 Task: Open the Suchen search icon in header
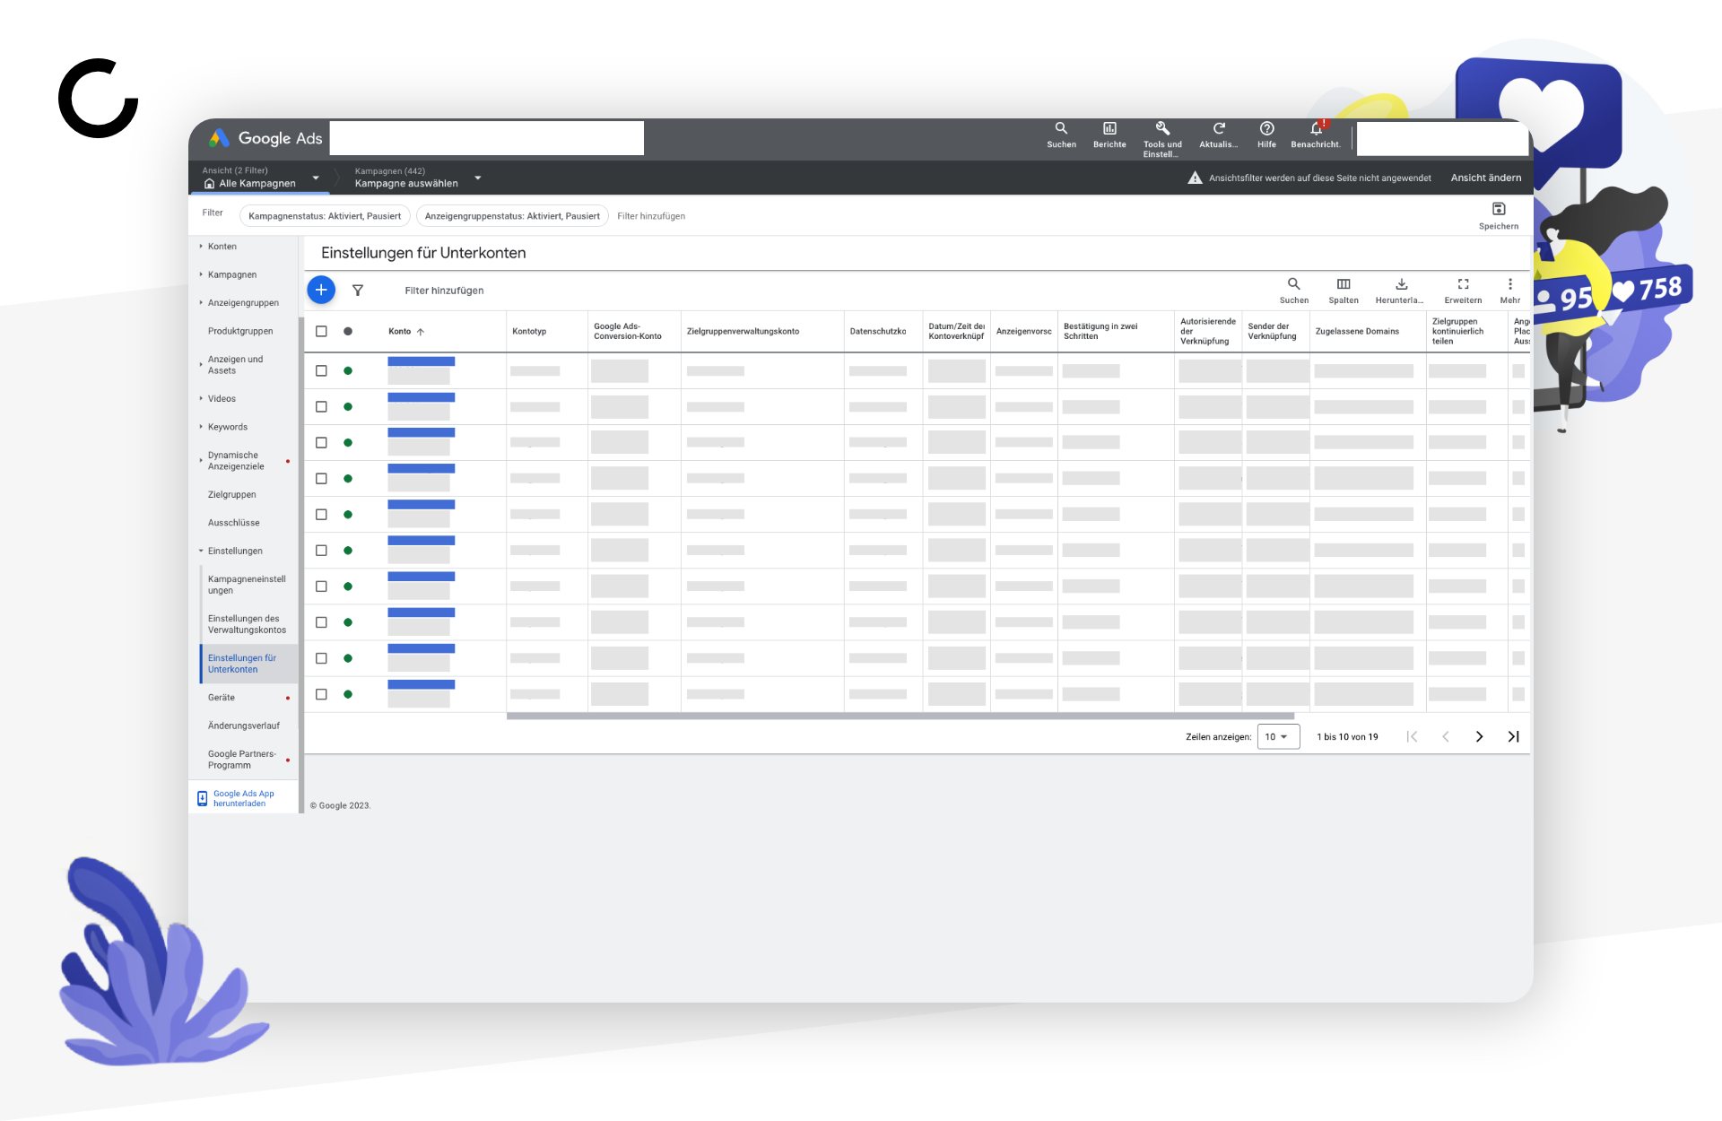pyautogui.click(x=1061, y=128)
